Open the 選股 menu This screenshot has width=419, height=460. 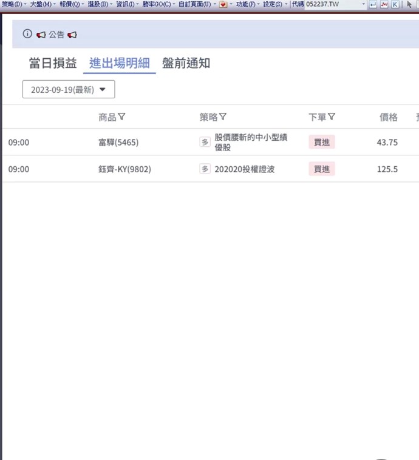(x=98, y=4)
